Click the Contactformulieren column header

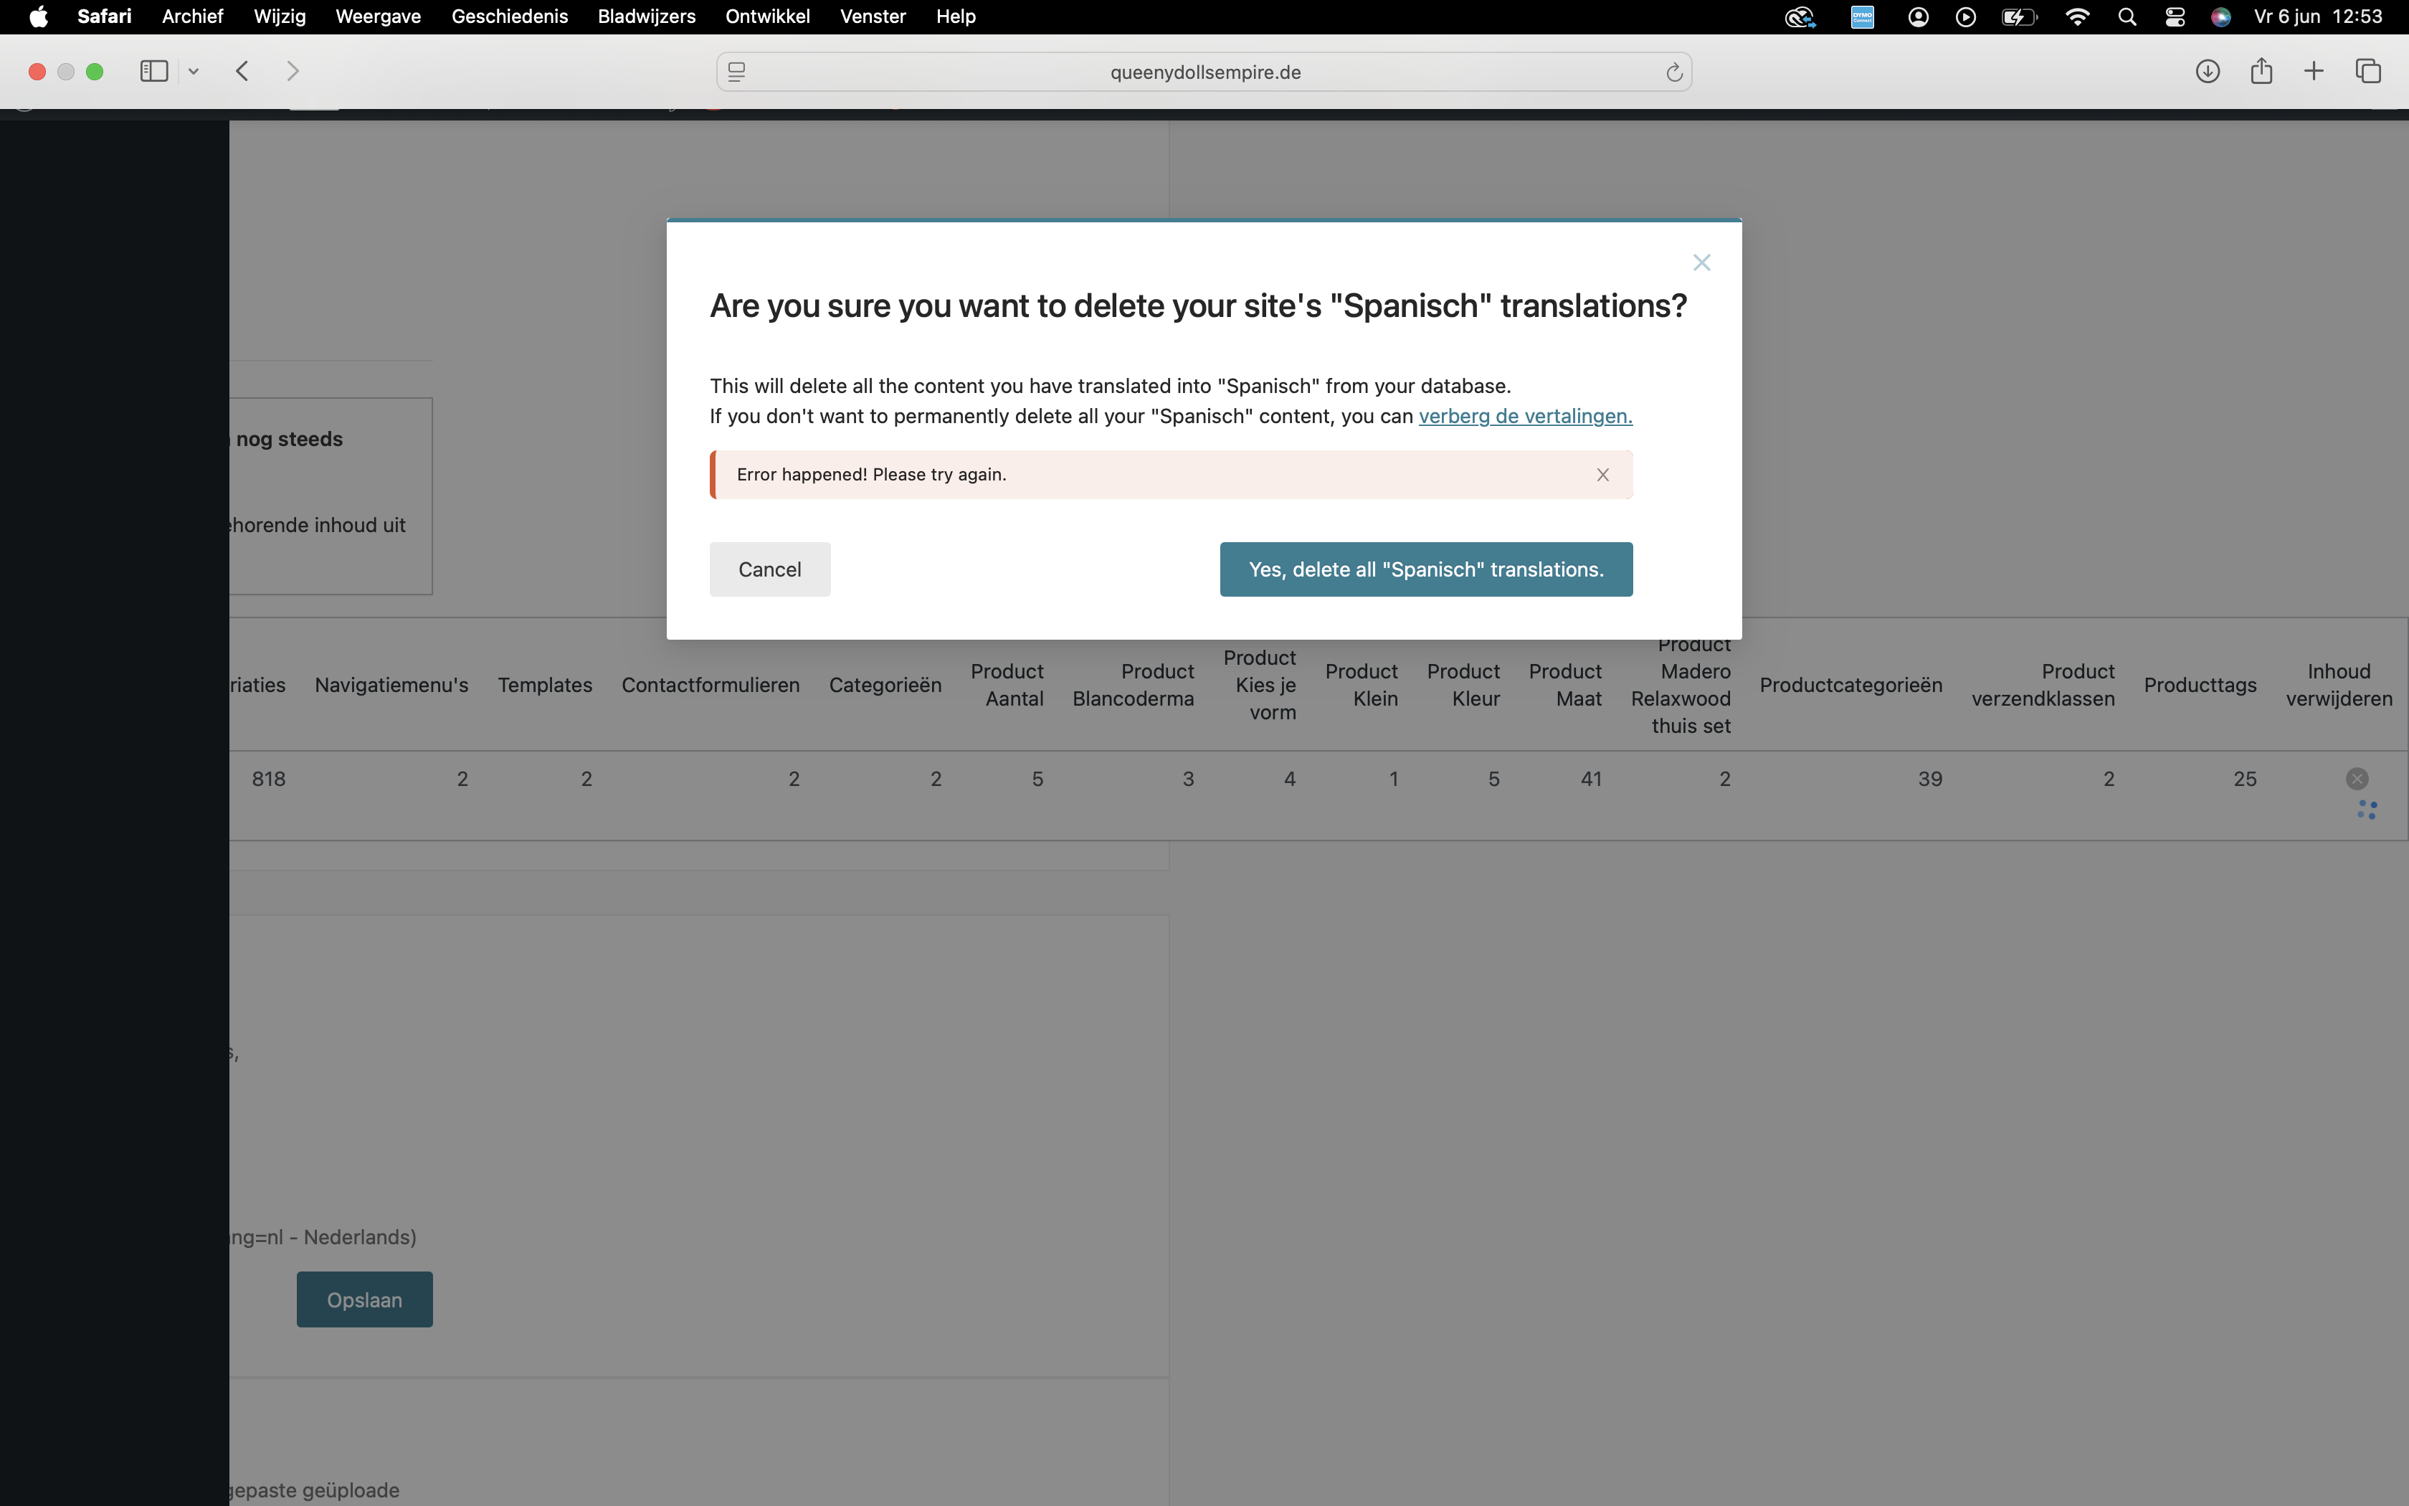(711, 686)
